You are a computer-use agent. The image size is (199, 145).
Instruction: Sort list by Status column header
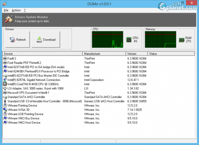171,54
